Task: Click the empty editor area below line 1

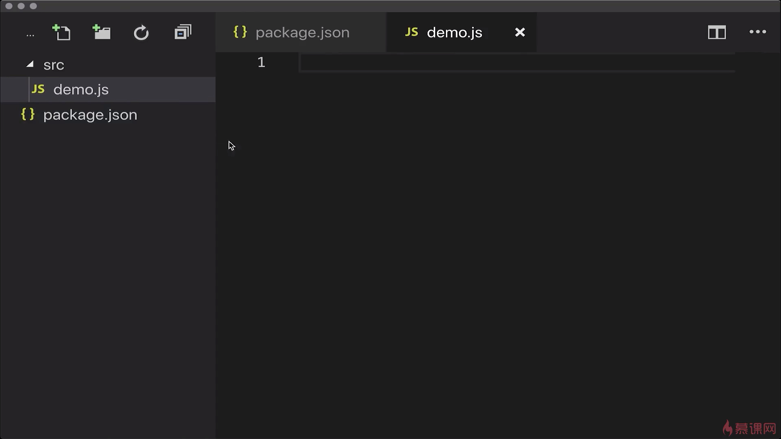Action: (x=488, y=244)
